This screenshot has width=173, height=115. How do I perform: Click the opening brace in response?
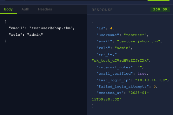click(x=93, y=22)
